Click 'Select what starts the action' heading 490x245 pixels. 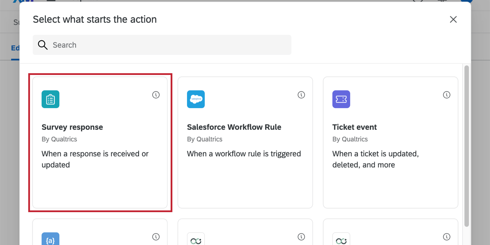point(95,19)
